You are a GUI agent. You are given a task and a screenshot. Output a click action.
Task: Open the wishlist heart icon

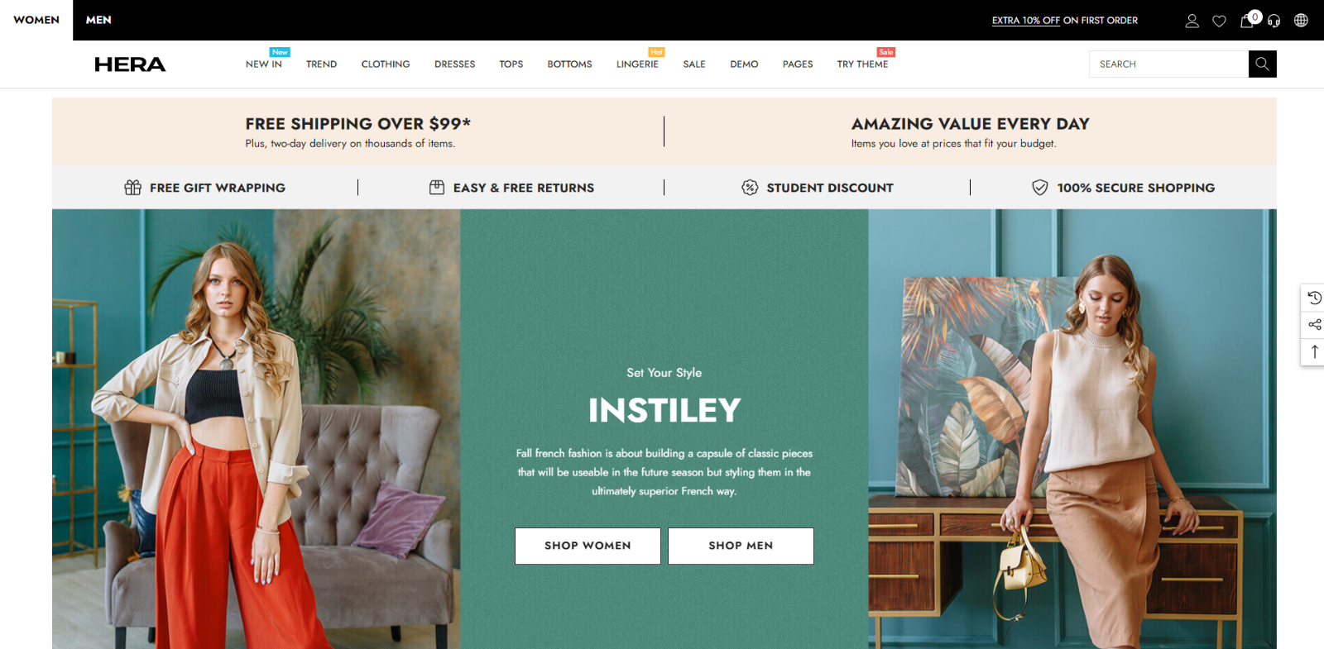(1219, 21)
